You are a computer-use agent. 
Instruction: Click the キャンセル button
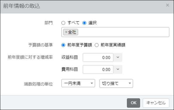[x=156, y=103]
